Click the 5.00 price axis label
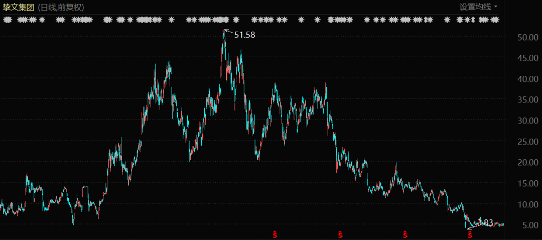Viewport: 542px width, 240px height. coord(530,225)
